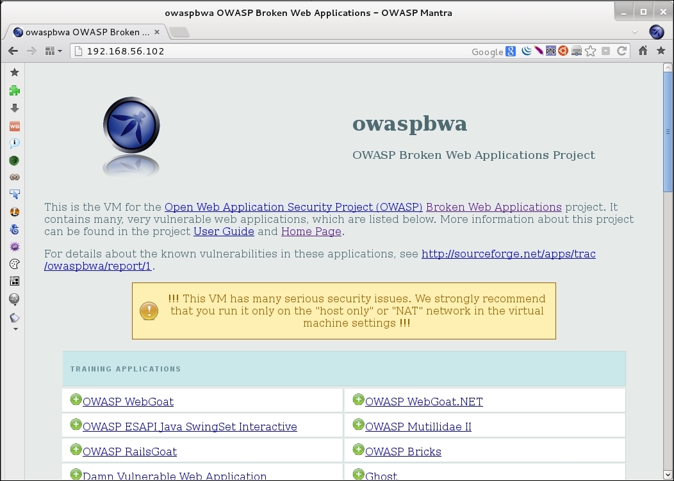Go to the browser home page

coord(643,51)
